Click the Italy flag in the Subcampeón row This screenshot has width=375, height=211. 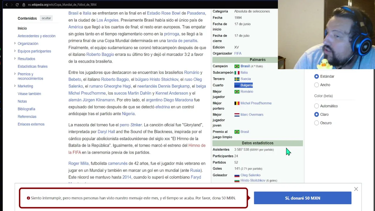pos(237,73)
